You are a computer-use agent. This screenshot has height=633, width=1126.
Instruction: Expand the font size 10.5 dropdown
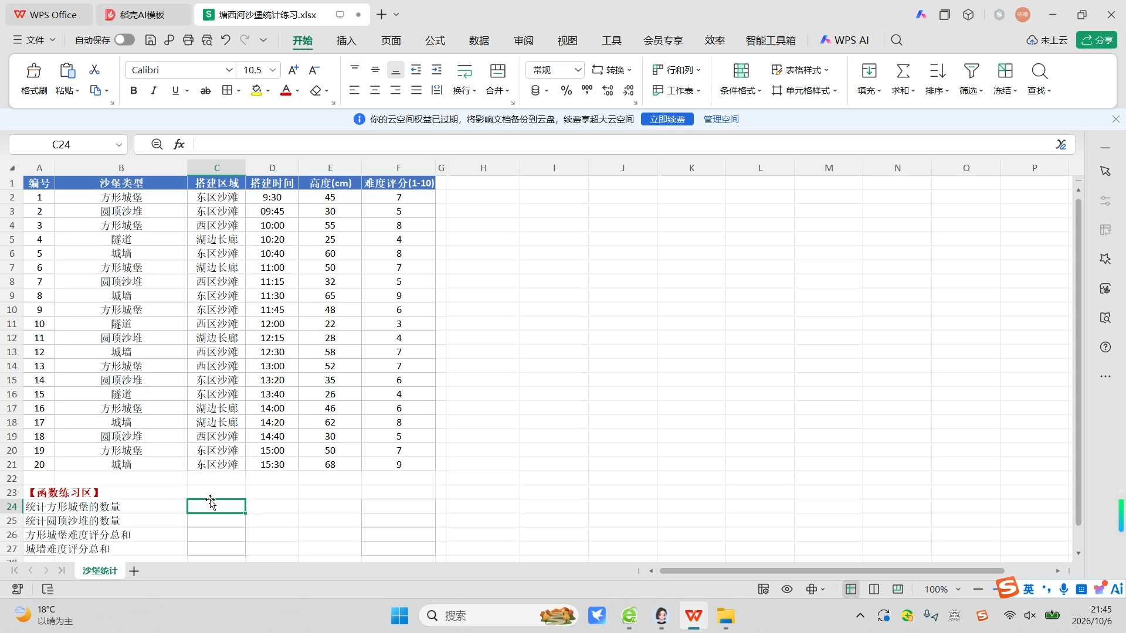[272, 70]
